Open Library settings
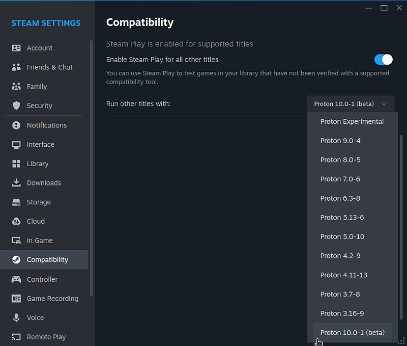This screenshot has height=346, width=407. point(44,164)
